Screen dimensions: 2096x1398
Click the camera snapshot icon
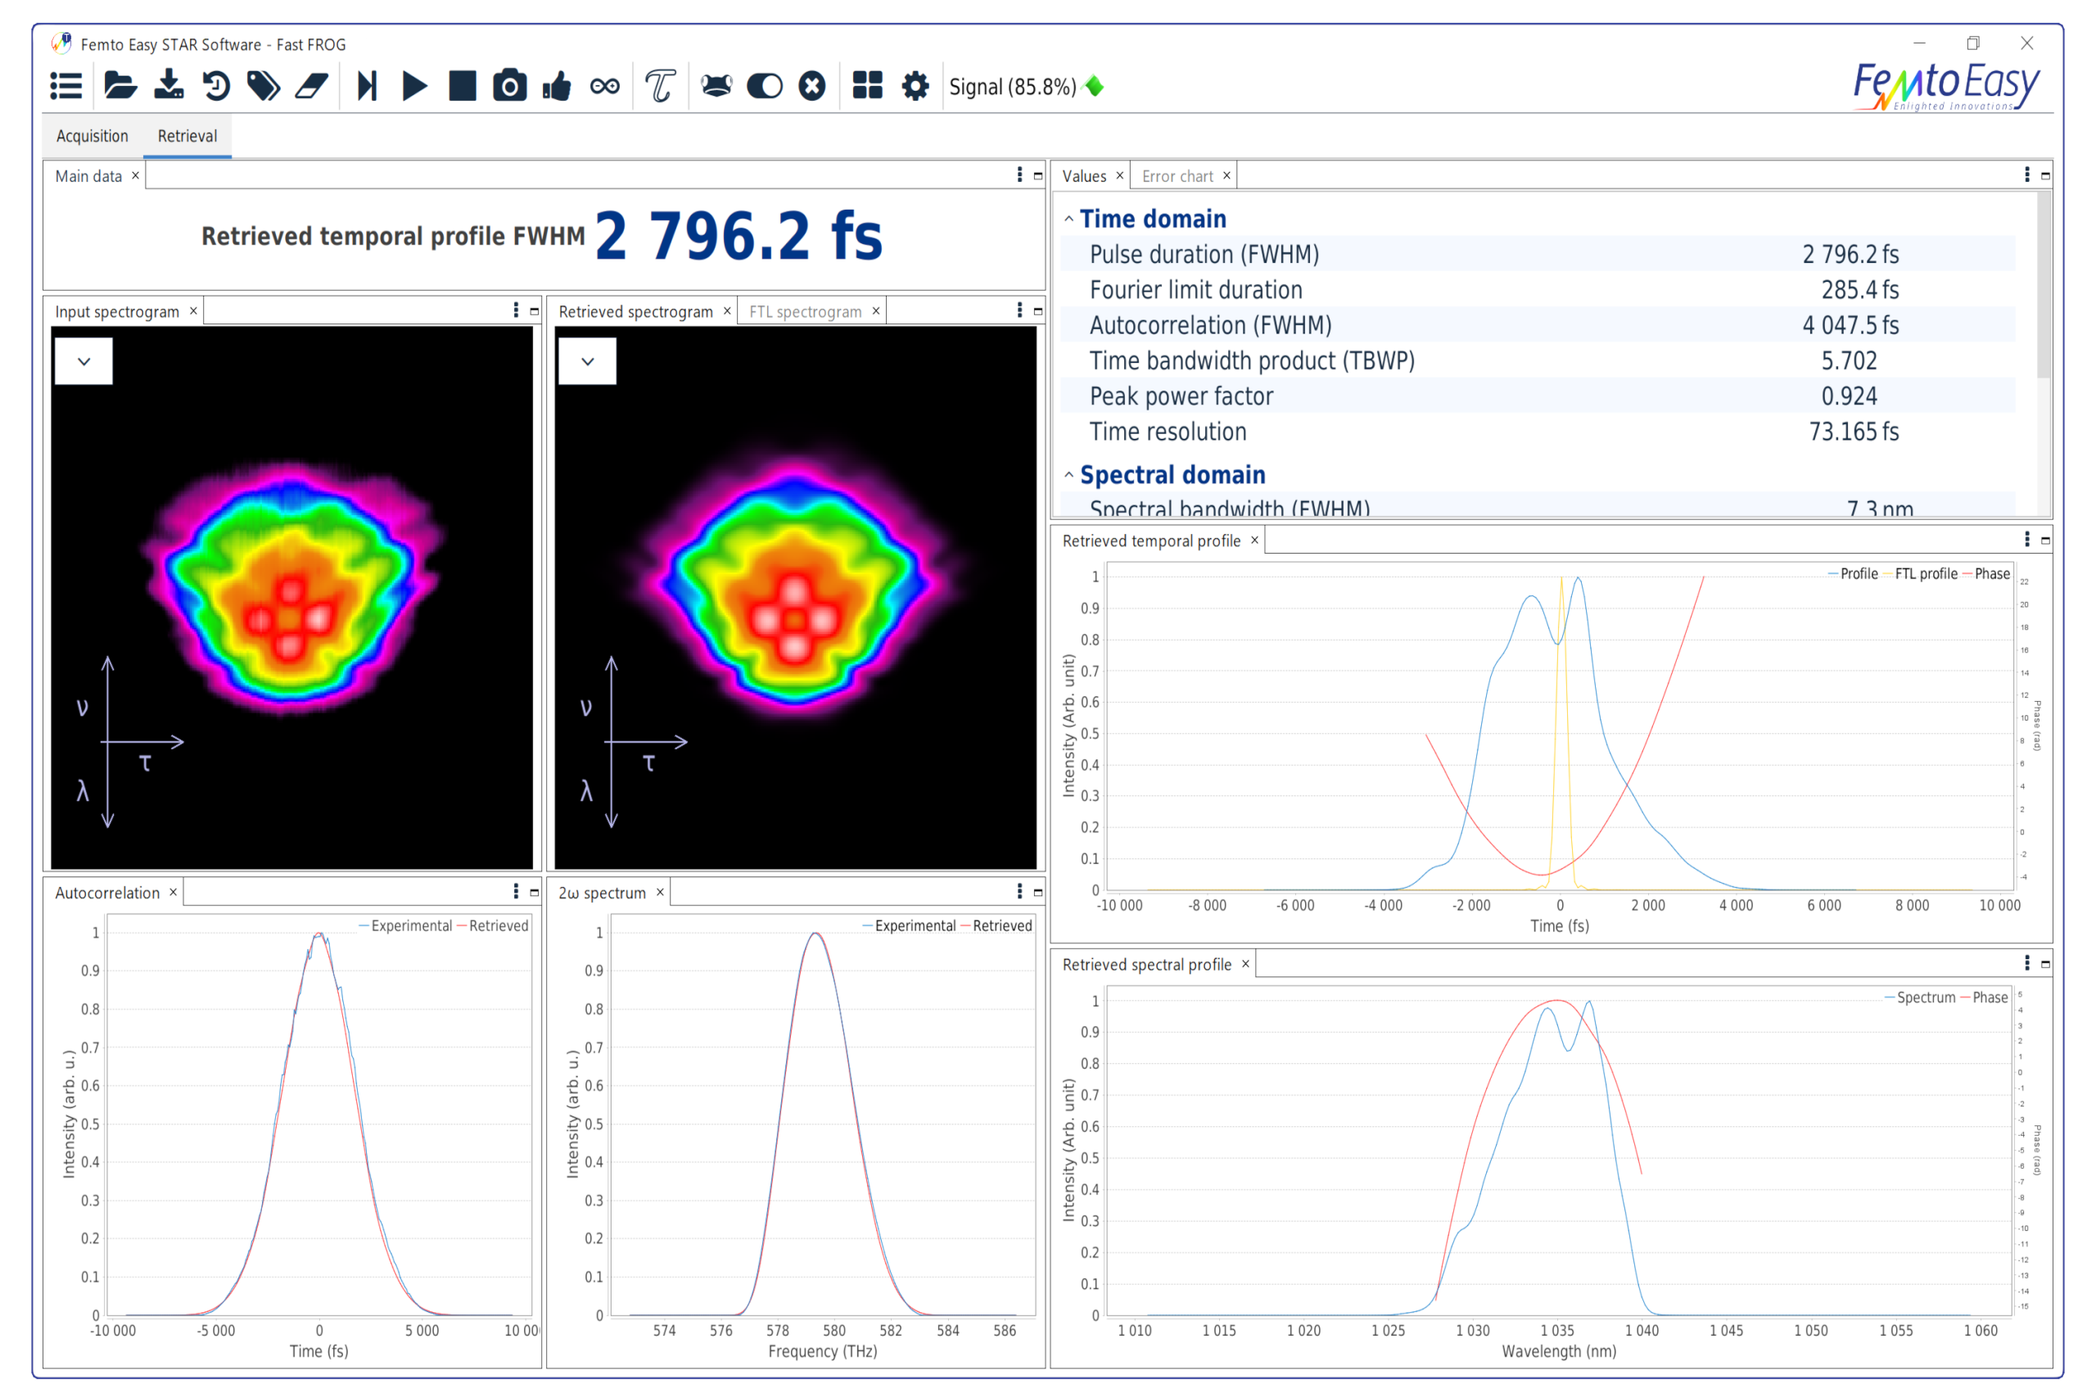510,87
